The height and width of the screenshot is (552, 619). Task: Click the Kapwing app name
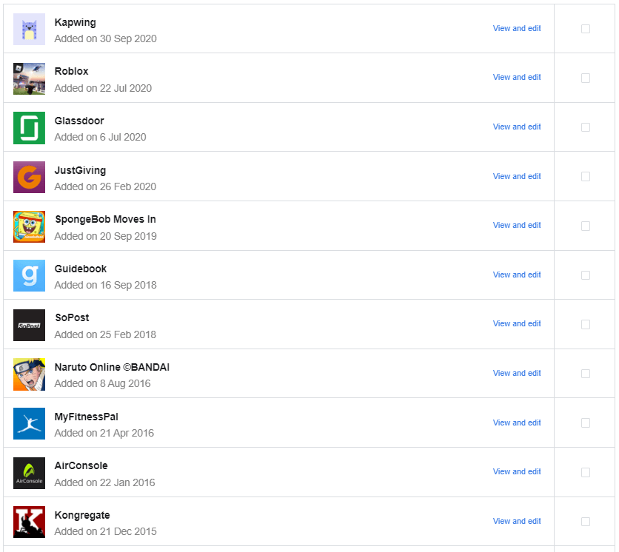[75, 22]
